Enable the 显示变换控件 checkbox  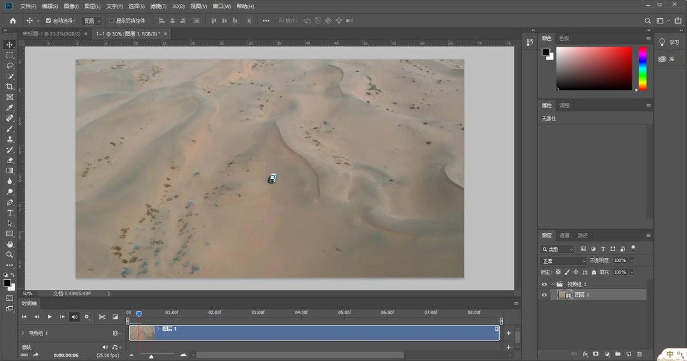click(112, 21)
